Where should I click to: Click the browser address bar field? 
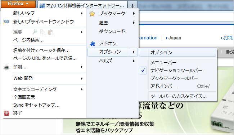(186, 18)
